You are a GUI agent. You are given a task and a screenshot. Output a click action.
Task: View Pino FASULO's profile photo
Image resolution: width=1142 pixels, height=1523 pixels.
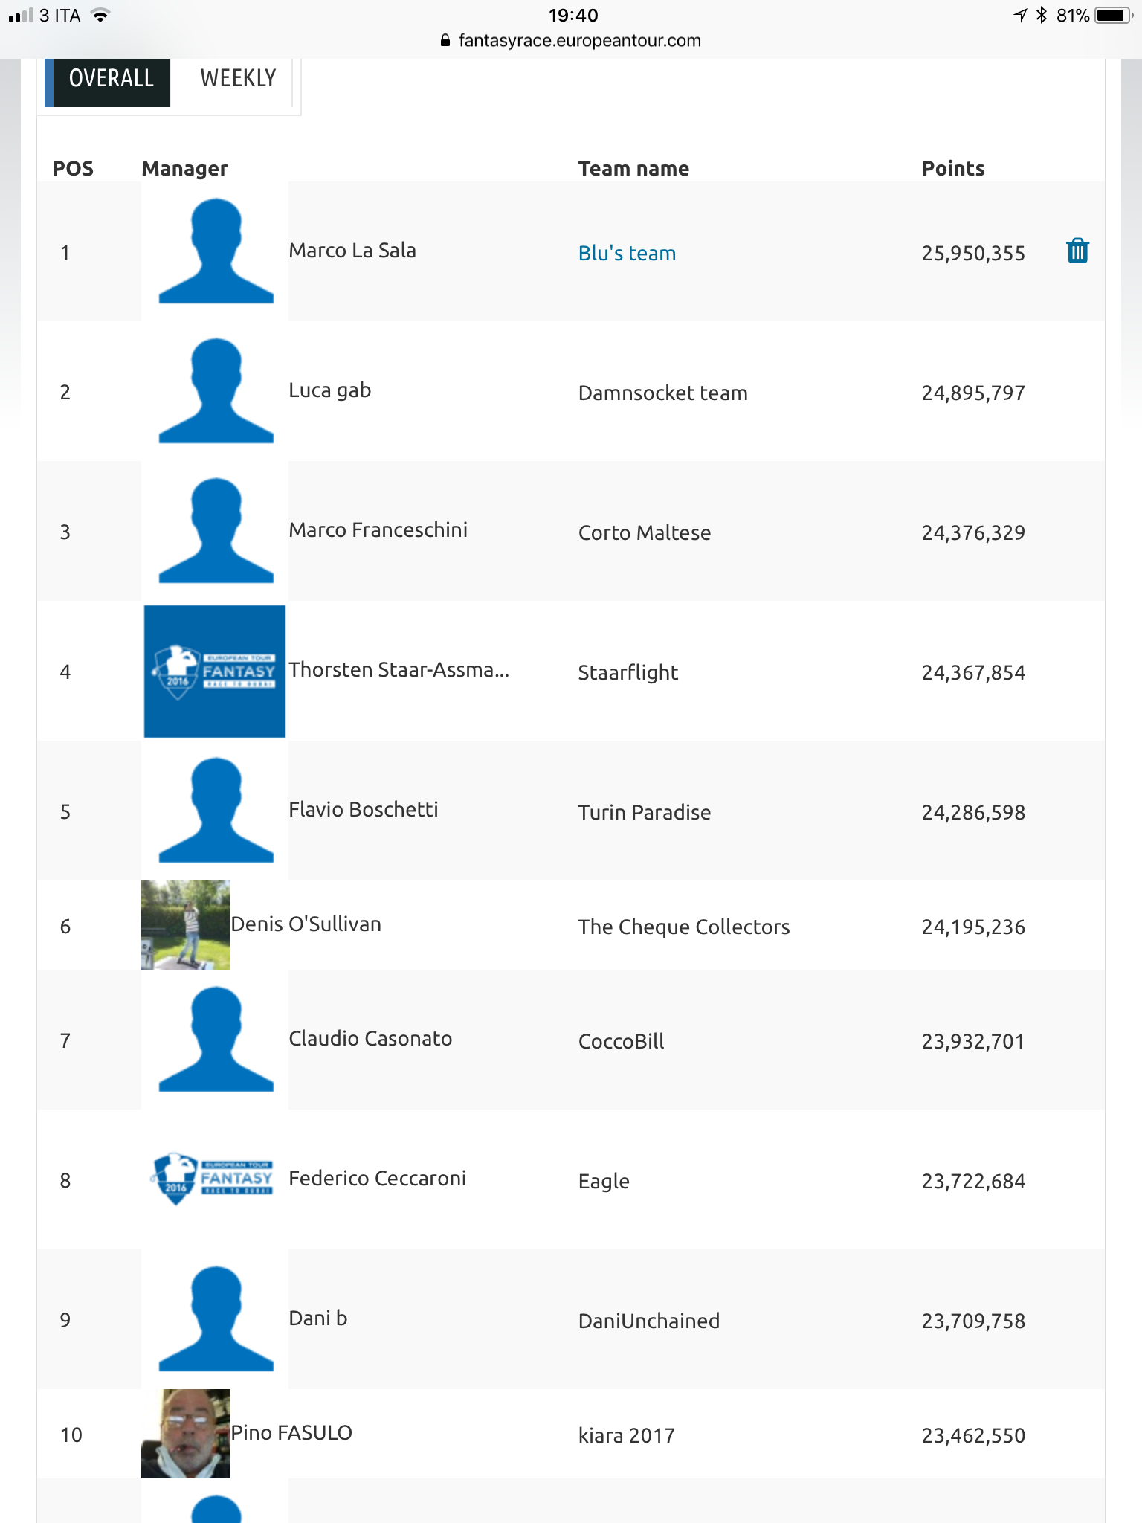(186, 1434)
